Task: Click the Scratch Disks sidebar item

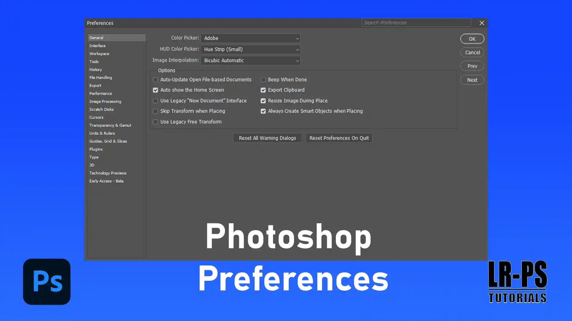Action: point(101,109)
